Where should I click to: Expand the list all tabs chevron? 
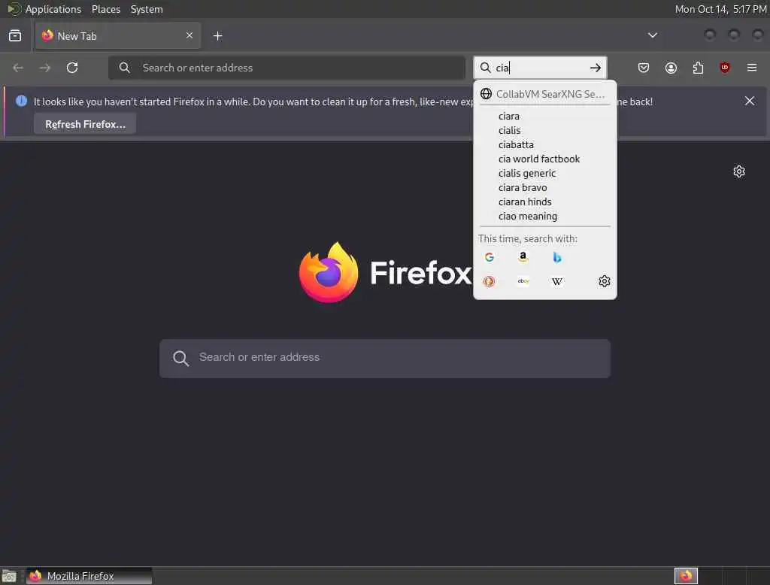(652, 35)
